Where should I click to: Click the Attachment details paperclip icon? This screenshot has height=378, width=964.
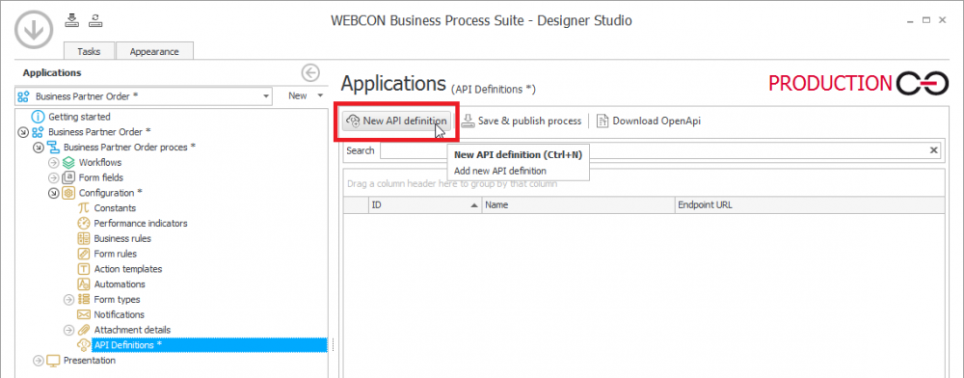(84, 330)
